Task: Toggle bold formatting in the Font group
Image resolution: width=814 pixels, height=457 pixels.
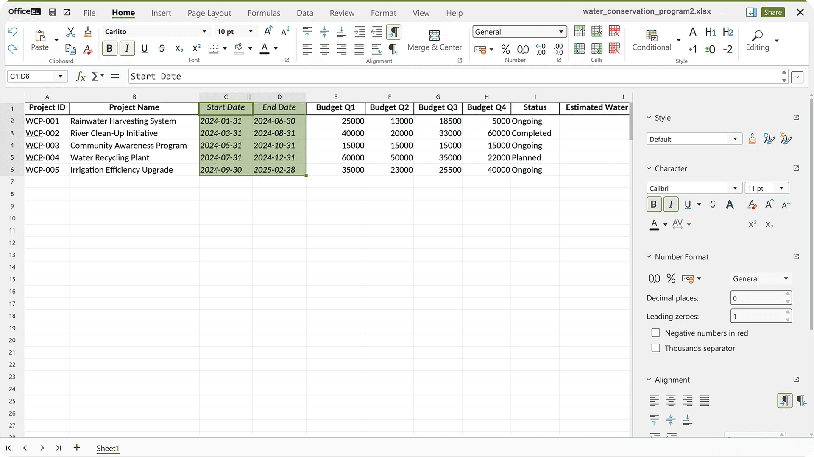Action: [109, 48]
